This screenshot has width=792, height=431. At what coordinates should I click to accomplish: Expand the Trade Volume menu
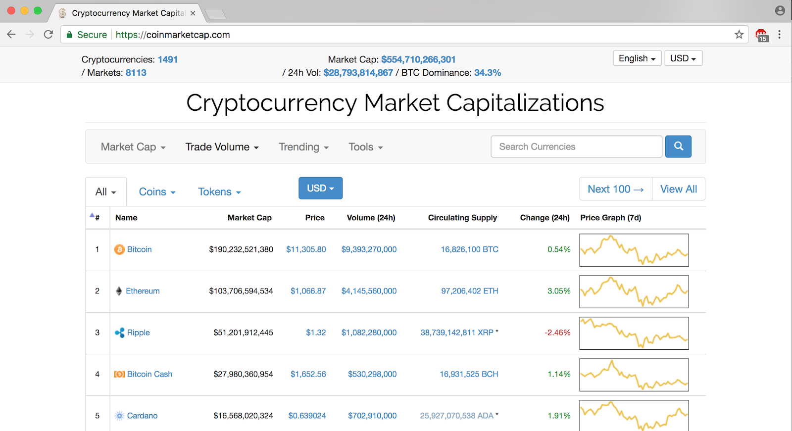coord(222,147)
